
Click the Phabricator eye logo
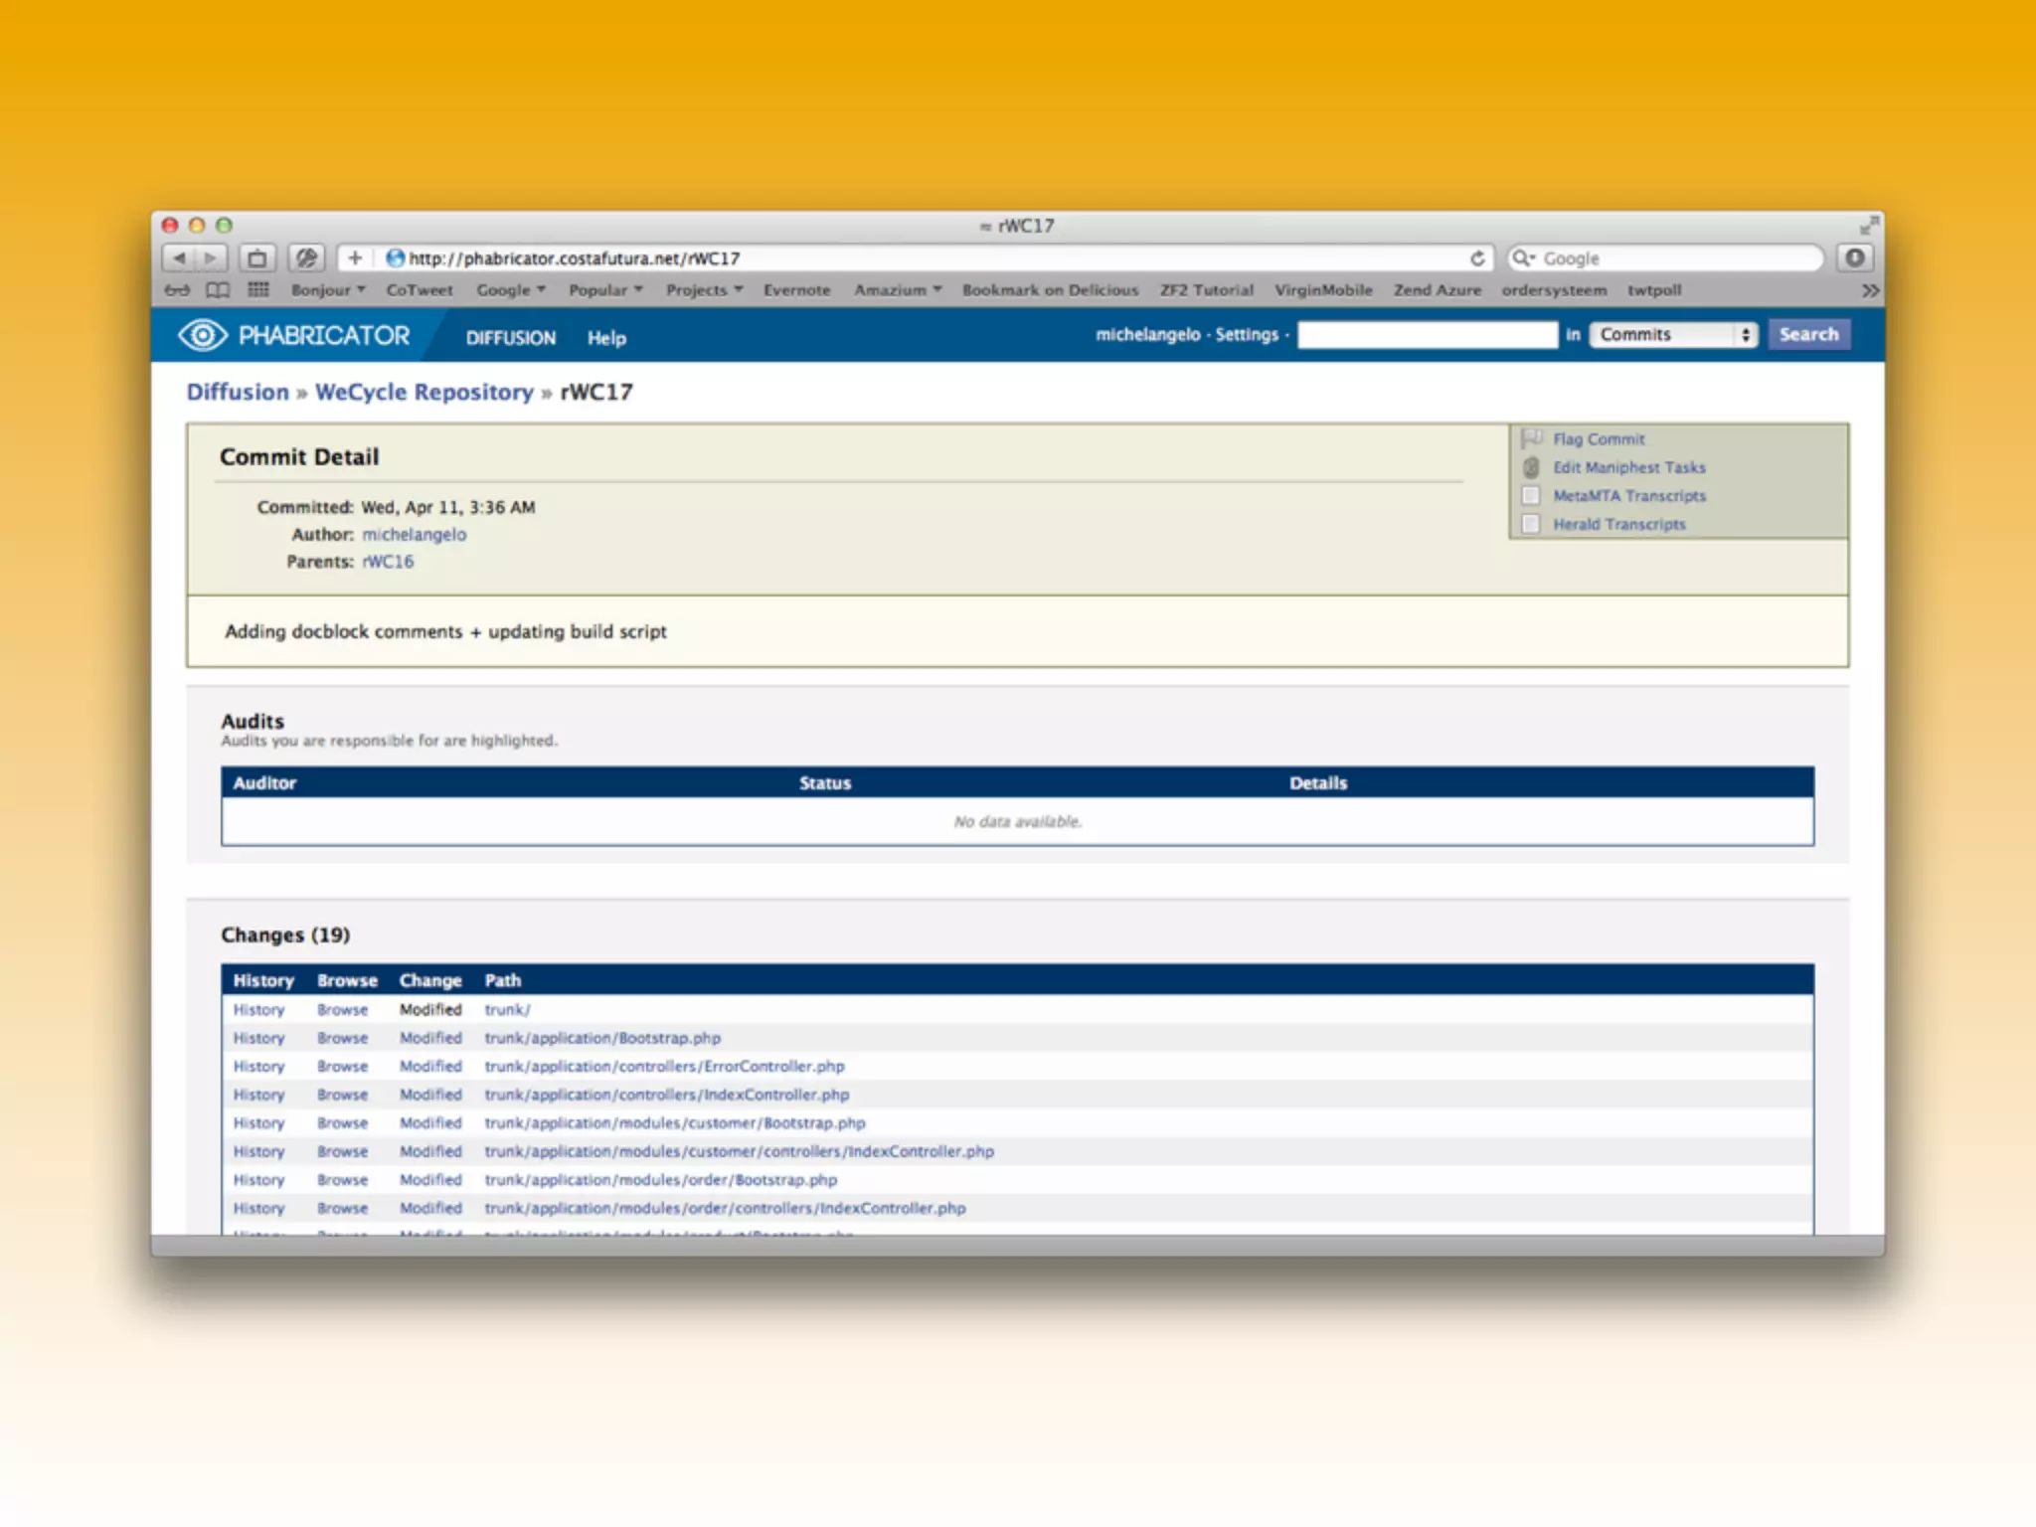tap(203, 335)
